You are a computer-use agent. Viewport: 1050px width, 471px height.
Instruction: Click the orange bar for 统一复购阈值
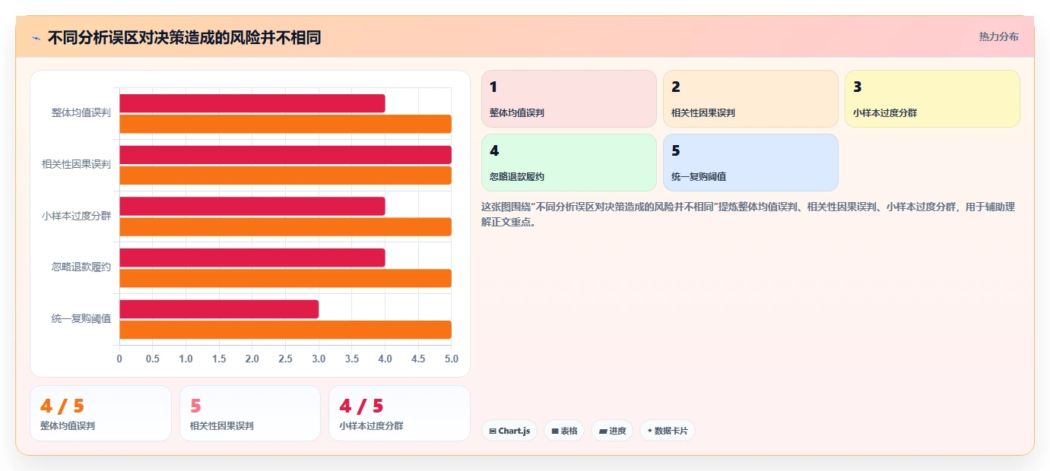tap(285, 330)
